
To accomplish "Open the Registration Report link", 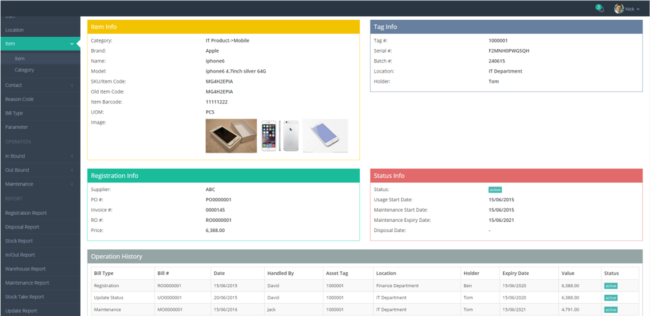I will tap(40, 213).
